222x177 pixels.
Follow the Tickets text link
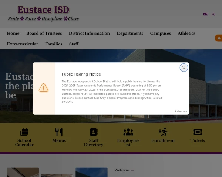[x=198, y=140]
